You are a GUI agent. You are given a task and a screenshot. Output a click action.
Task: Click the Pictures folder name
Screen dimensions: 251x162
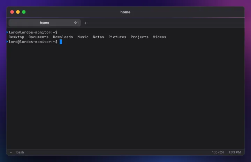point(117,37)
